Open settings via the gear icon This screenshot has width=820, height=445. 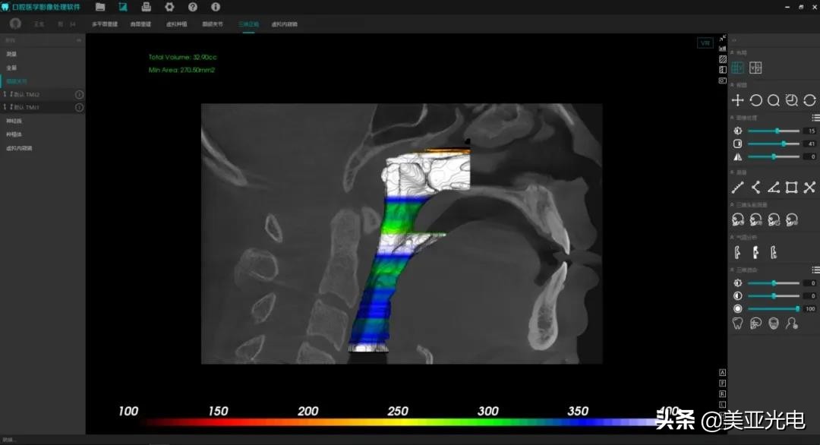(169, 7)
